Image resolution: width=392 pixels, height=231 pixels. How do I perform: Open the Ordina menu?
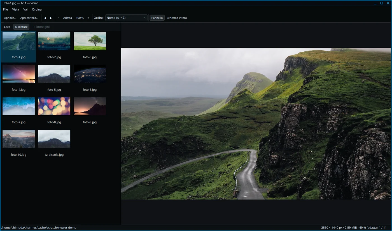click(x=37, y=9)
